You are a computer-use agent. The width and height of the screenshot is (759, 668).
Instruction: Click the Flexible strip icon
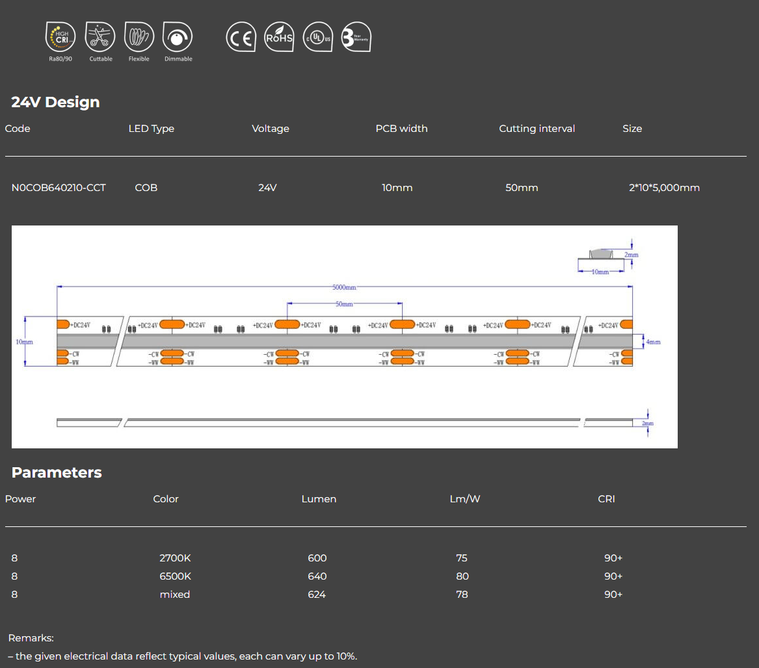pos(139,37)
